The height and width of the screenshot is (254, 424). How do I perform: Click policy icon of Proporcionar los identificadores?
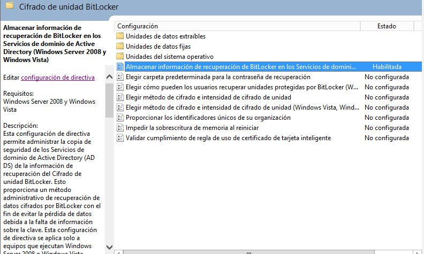120,118
